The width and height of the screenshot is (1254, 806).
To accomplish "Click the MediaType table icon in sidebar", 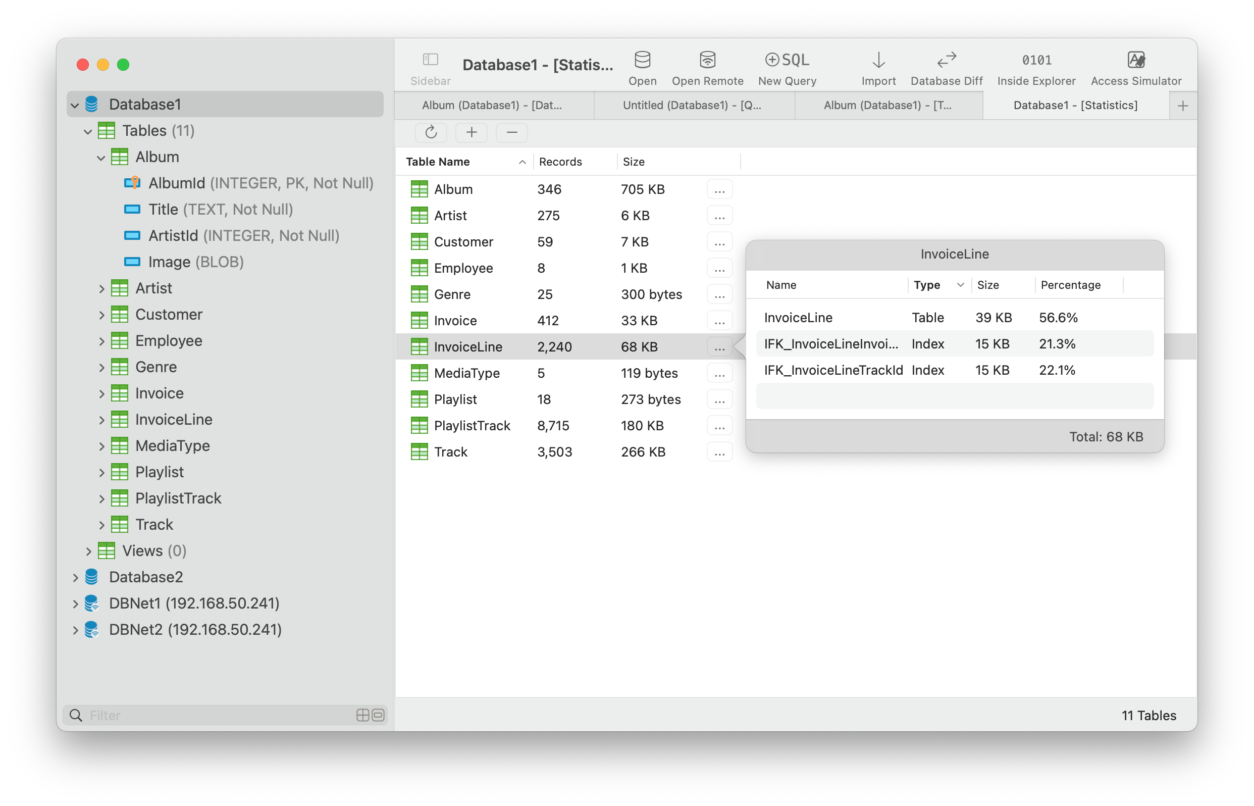I will point(119,446).
